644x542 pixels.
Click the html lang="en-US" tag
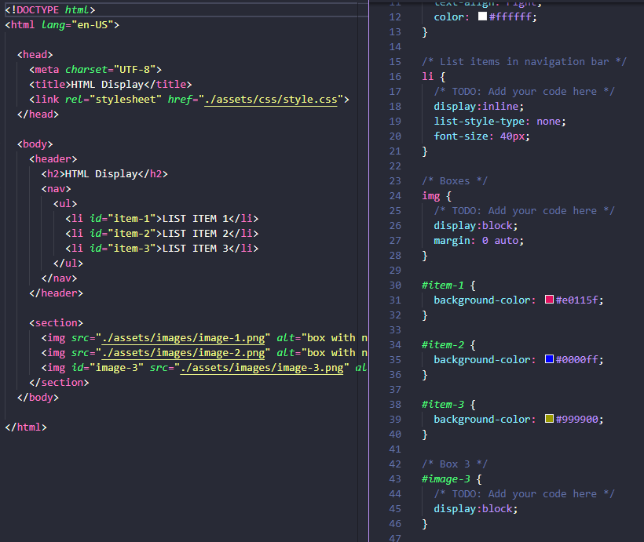(x=62, y=25)
